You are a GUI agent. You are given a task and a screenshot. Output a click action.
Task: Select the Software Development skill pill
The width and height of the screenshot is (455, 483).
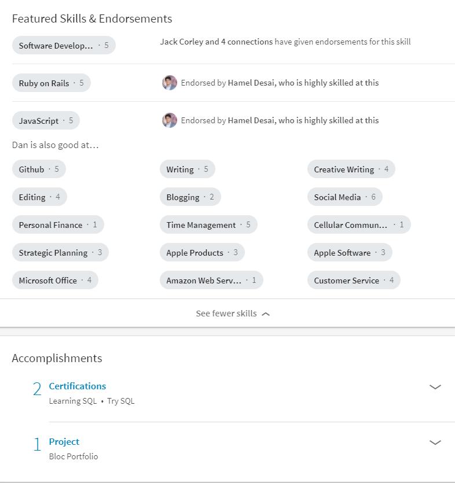(63, 46)
